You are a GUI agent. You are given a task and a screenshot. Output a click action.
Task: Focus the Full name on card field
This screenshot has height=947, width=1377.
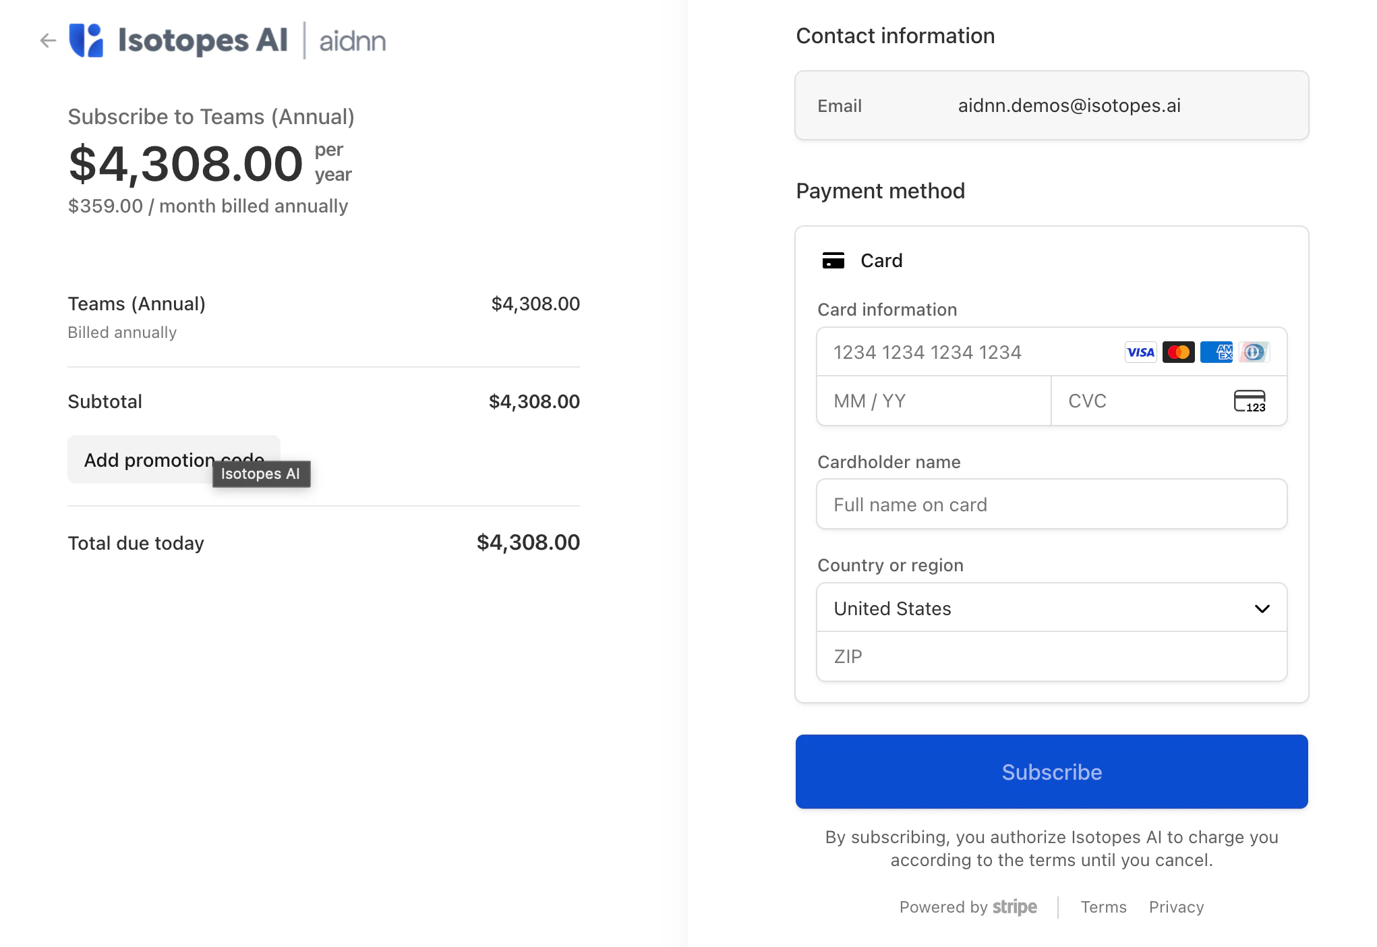[1051, 504]
